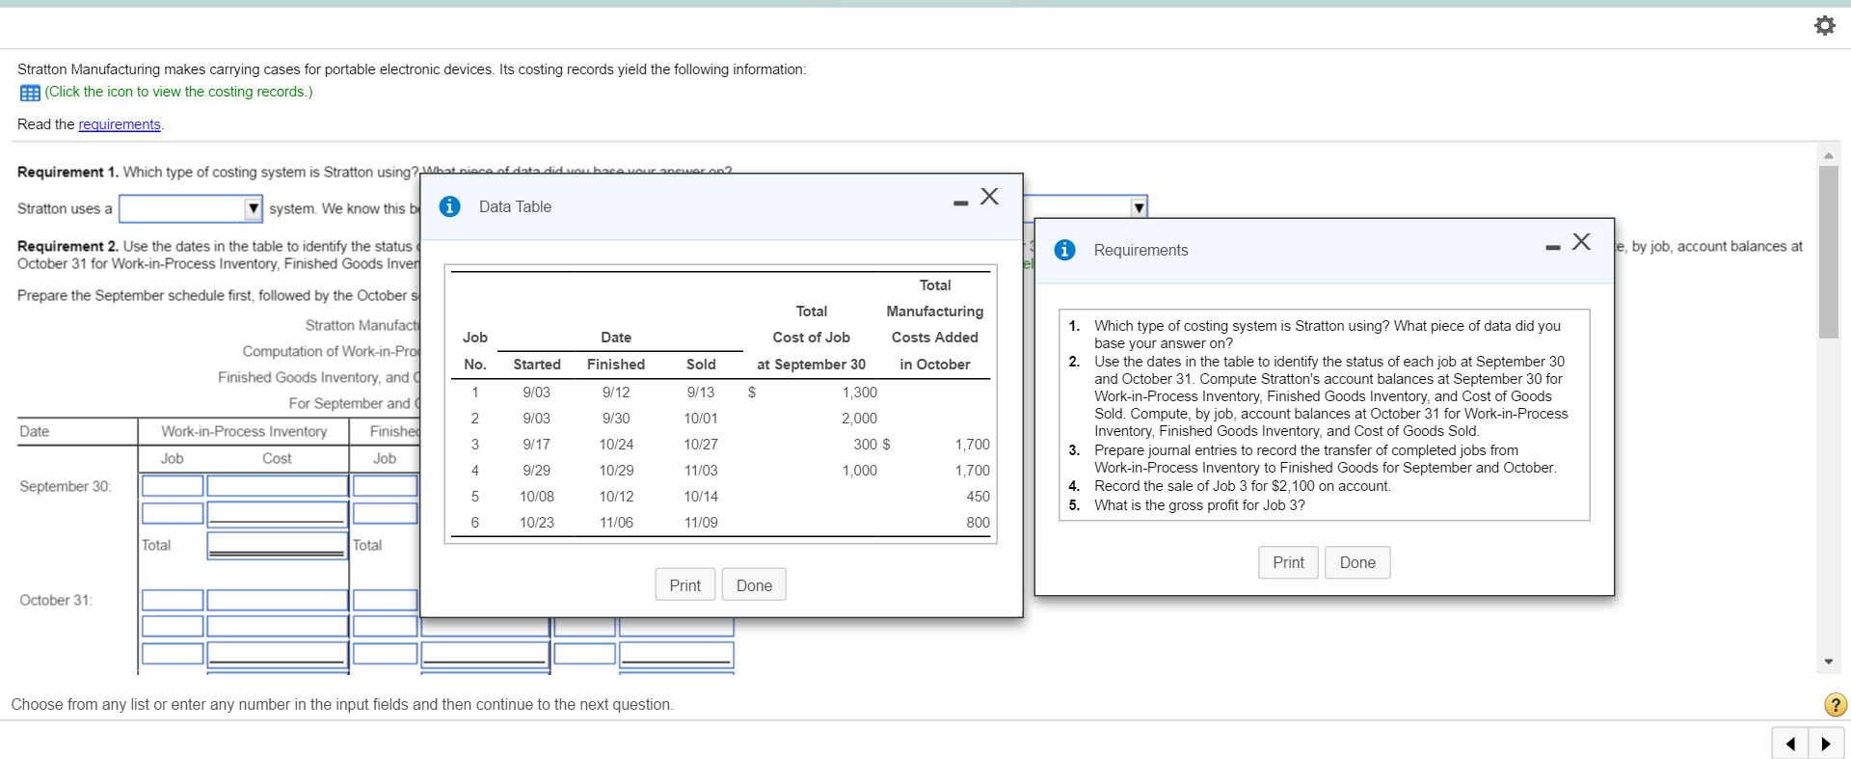The width and height of the screenshot is (1851, 759).
Task: Minimize the Requirements dialog
Action: coord(1552,248)
